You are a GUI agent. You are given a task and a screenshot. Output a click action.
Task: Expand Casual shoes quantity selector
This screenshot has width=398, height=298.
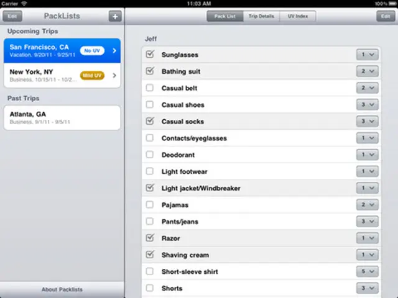click(x=367, y=105)
